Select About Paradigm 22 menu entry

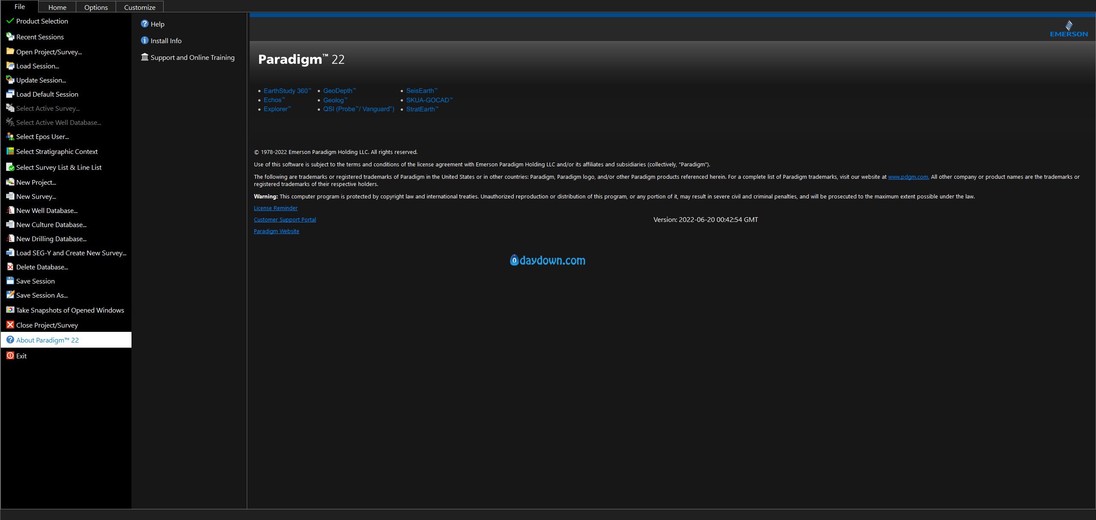point(66,340)
